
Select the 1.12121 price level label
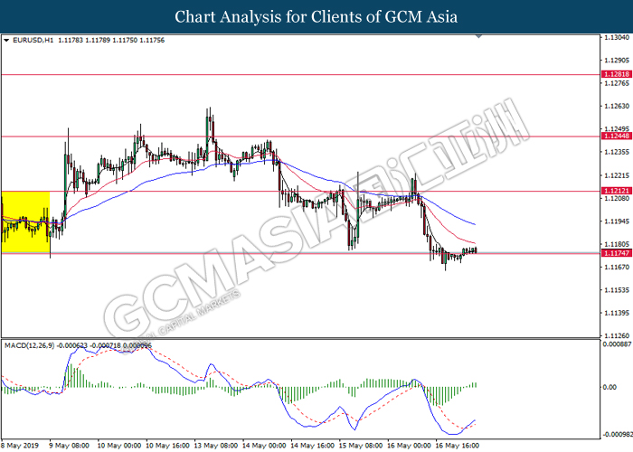pos(617,191)
